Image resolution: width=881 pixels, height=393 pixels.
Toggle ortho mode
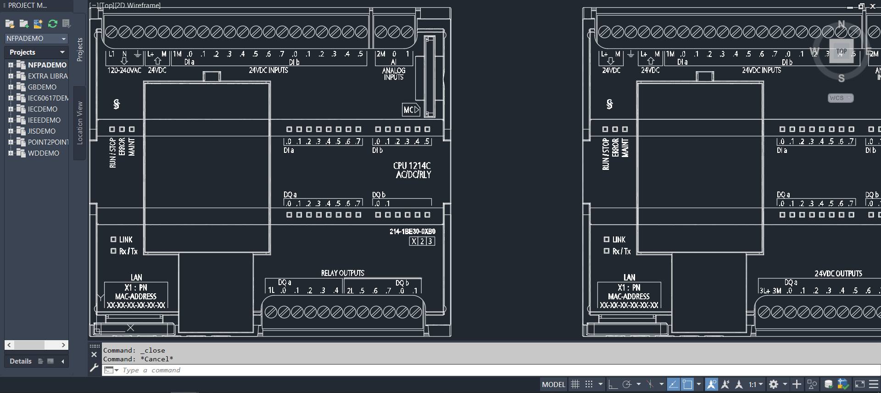[x=613, y=385]
